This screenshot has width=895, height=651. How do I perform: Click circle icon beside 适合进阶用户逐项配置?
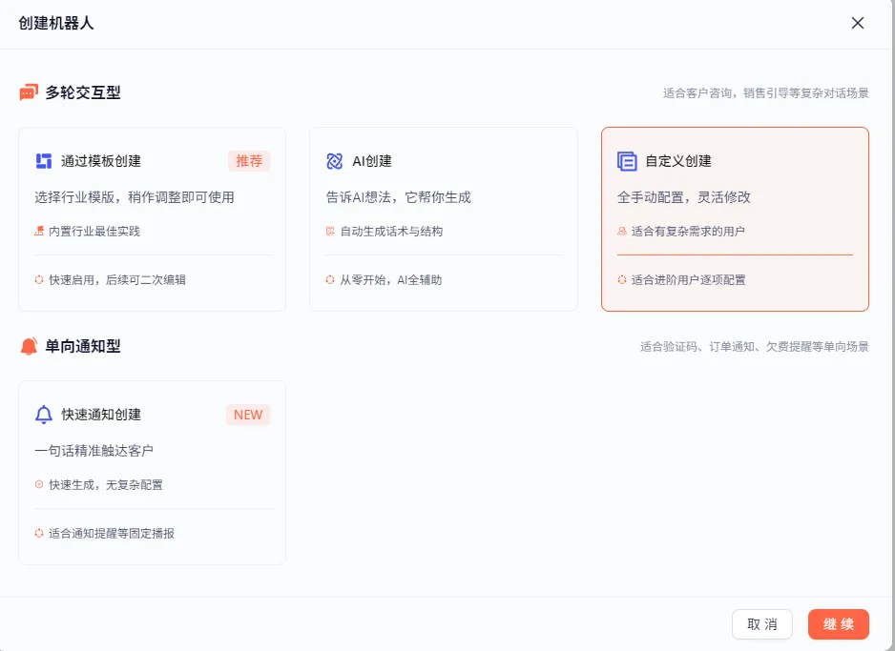pos(621,279)
